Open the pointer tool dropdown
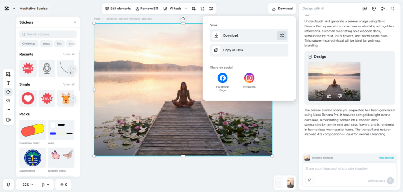This screenshot has height=192, width=403. (45, 185)
